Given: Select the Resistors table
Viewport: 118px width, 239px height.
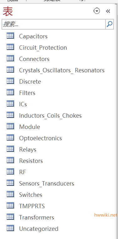Looking at the screenshot, I should tap(31, 161).
